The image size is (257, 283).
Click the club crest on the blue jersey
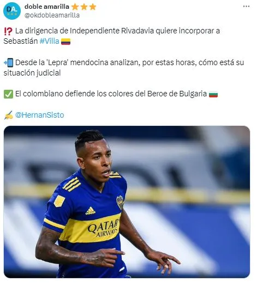click(x=120, y=203)
